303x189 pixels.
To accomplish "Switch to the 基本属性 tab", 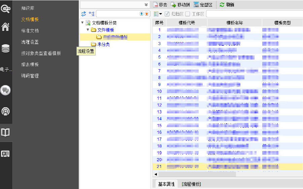I will [x=166, y=184].
